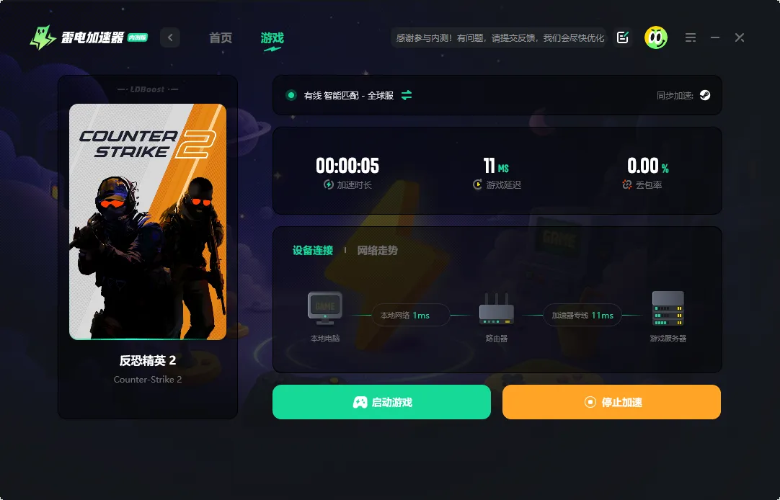Toggle the green connection status dot

pos(291,94)
